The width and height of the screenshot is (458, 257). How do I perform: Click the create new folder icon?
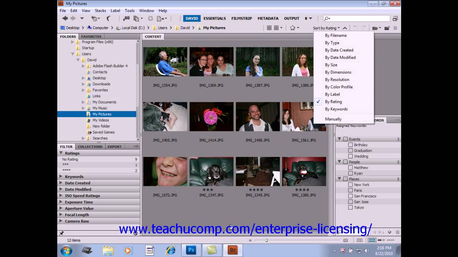387,28
